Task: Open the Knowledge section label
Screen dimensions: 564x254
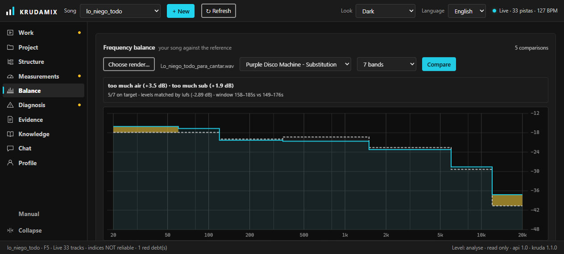Action: coord(34,134)
